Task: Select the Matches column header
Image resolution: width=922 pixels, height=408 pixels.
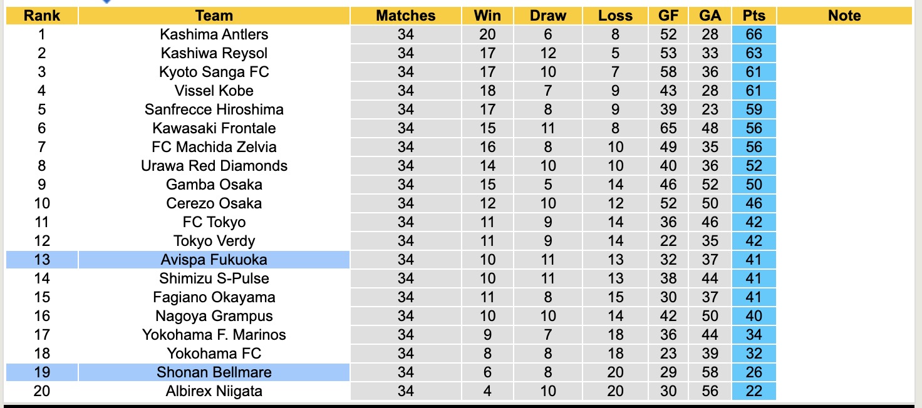Action: [x=405, y=16]
